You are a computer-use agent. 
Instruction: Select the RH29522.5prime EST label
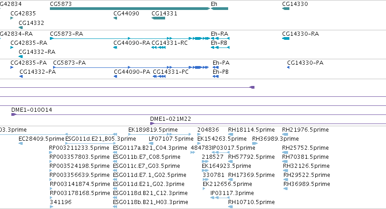[307, 176]
